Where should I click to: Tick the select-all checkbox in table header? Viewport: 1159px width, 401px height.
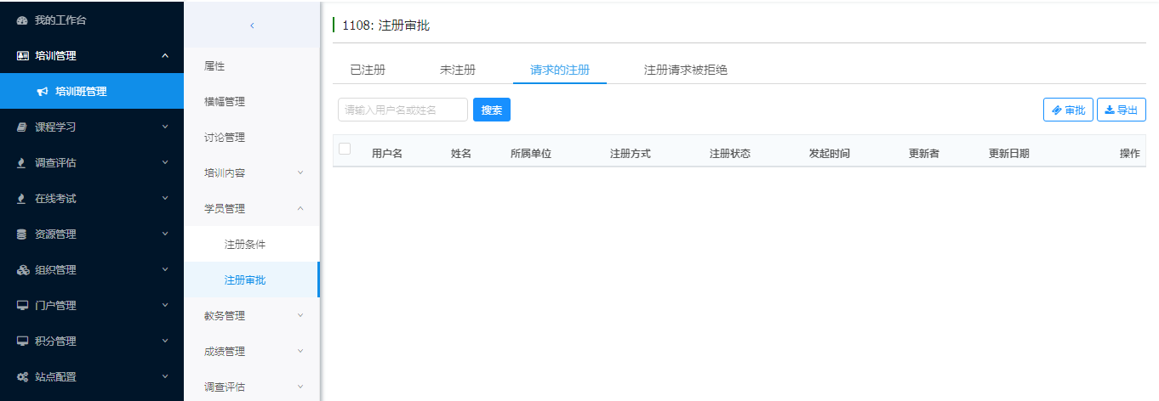(x=345, y=149)
